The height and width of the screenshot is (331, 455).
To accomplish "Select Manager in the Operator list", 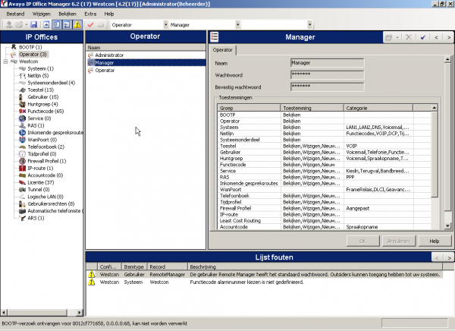I will point(146,63).
